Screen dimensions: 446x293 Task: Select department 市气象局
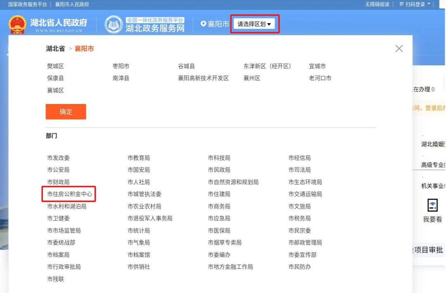139,242
